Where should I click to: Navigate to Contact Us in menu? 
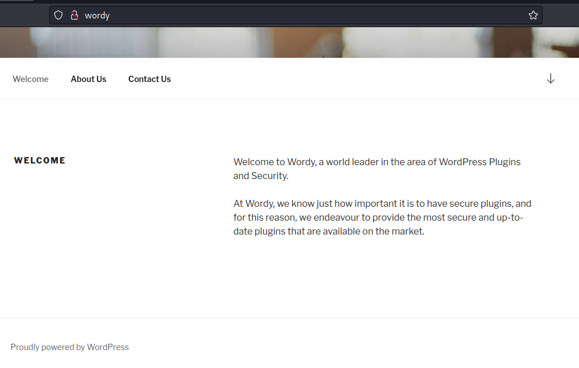(149, 79)
